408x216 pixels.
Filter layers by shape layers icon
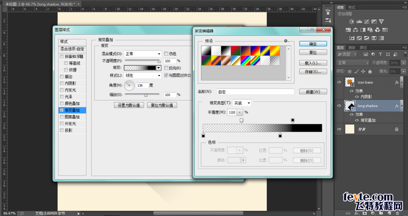point(388,54)
